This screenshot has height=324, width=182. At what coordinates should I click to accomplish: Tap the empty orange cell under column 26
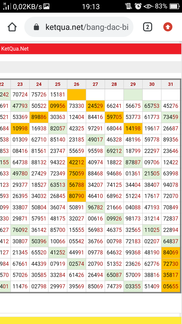[x=77, y=95]
